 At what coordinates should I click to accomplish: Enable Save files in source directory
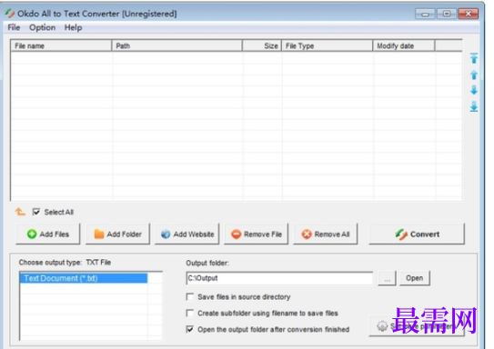tap(190, 297)
